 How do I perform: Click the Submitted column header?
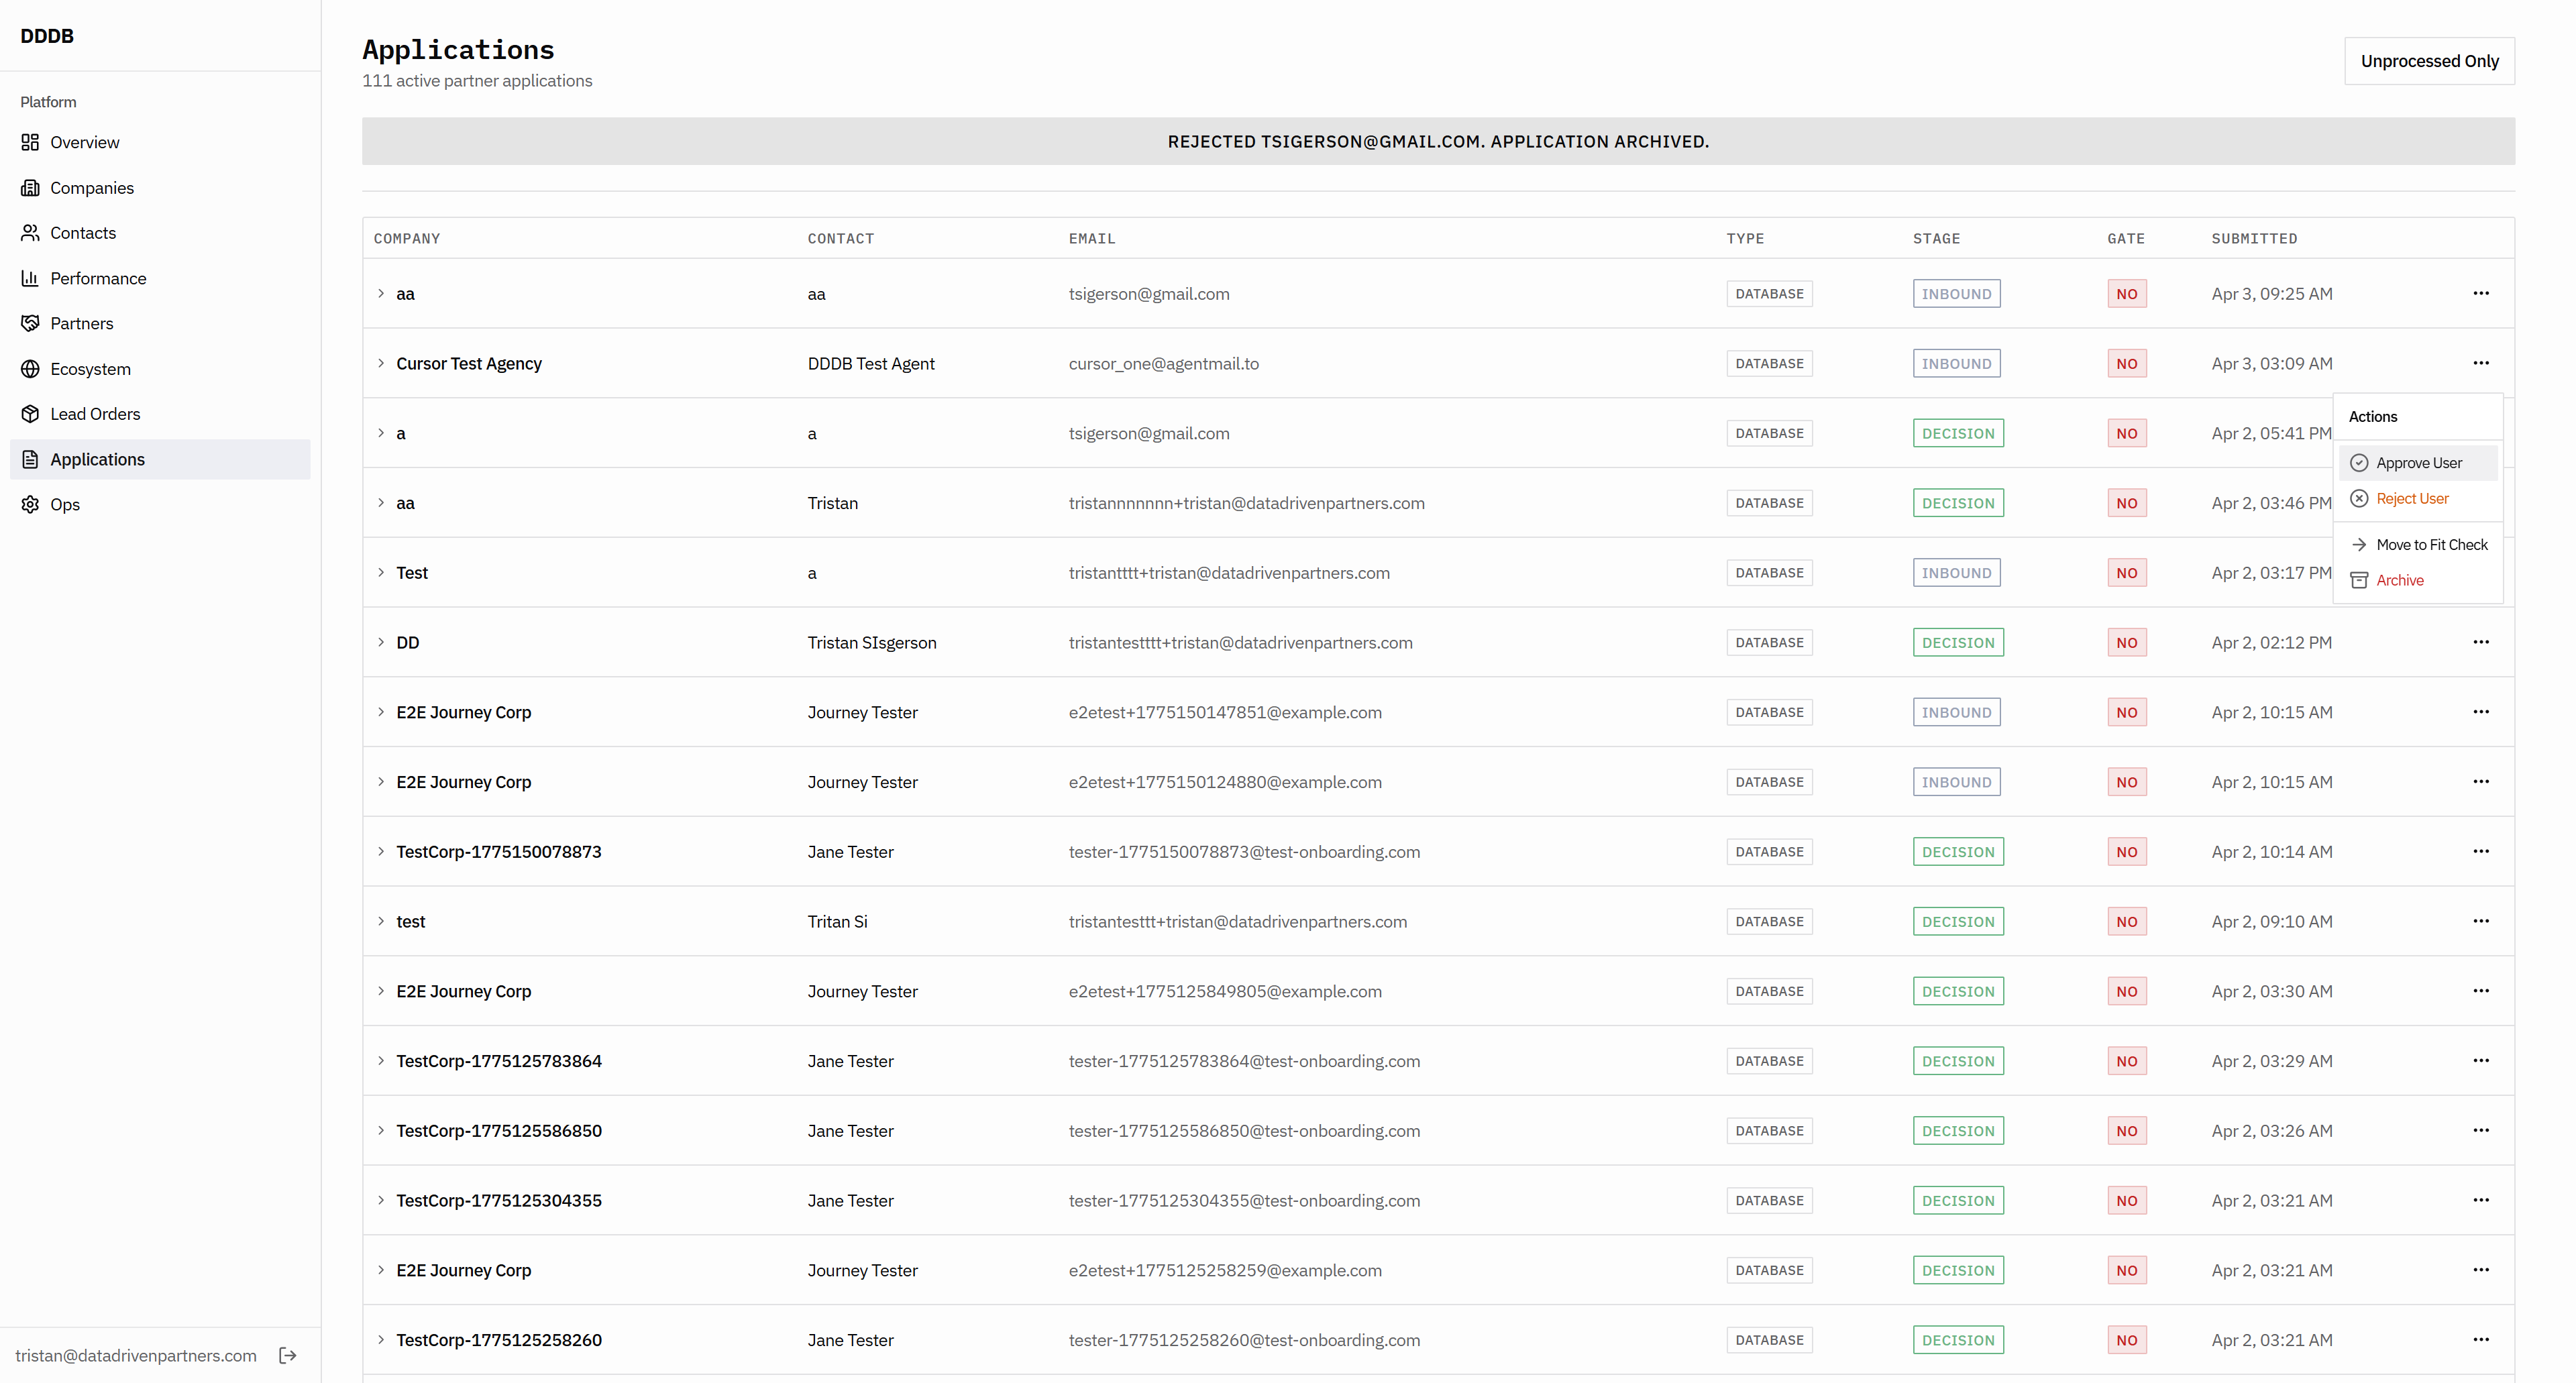pyautogui.click(x=2254, y=238)
